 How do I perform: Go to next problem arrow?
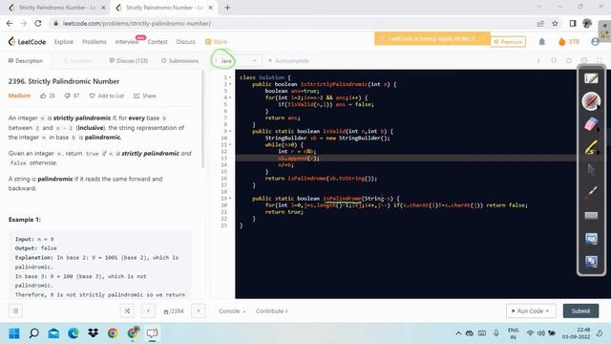point(199,311)
